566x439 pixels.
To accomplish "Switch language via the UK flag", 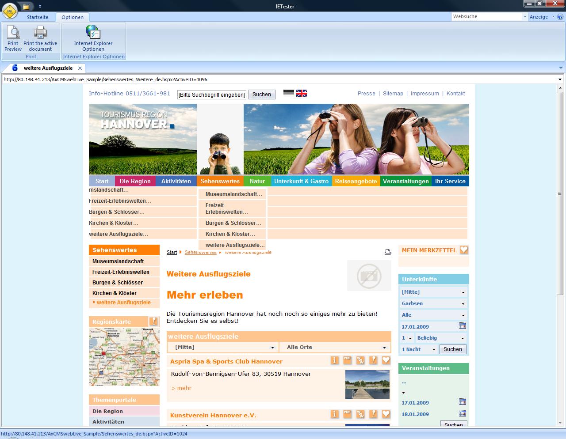I will coord(302,93).
